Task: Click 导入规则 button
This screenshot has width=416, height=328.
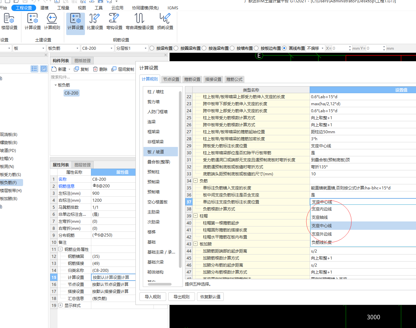Action: coord(153,297)
